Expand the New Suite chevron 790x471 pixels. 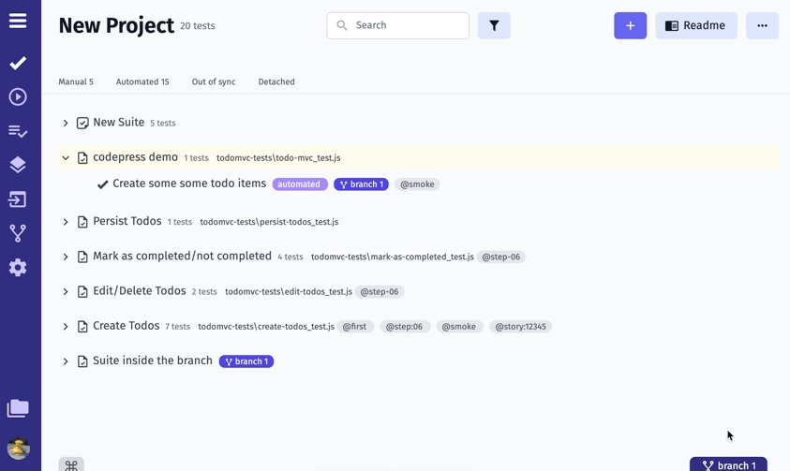pyautogui.click(x=66, y=124)
